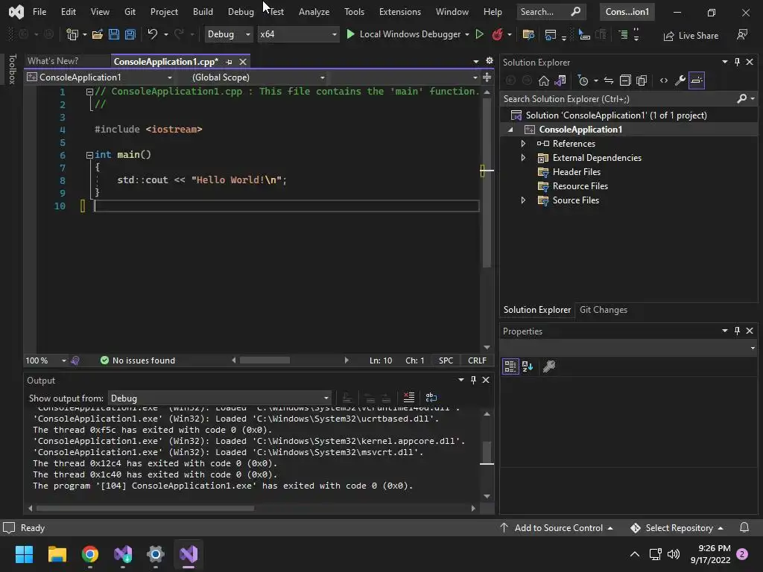Open the File menu

[39, 12]
